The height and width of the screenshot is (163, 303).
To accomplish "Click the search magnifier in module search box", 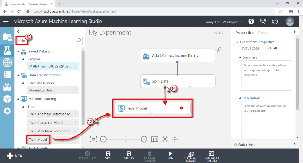I will tap(79, 40).
